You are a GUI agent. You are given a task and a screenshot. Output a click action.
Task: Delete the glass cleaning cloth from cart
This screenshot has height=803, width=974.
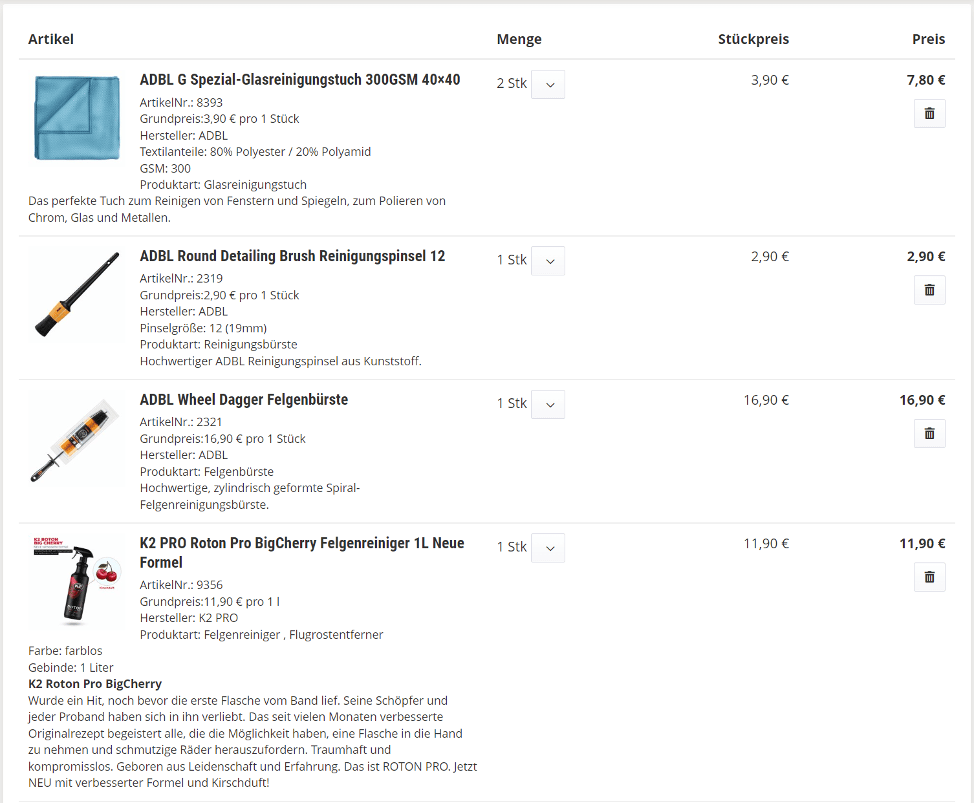click(x=929, y=114)
